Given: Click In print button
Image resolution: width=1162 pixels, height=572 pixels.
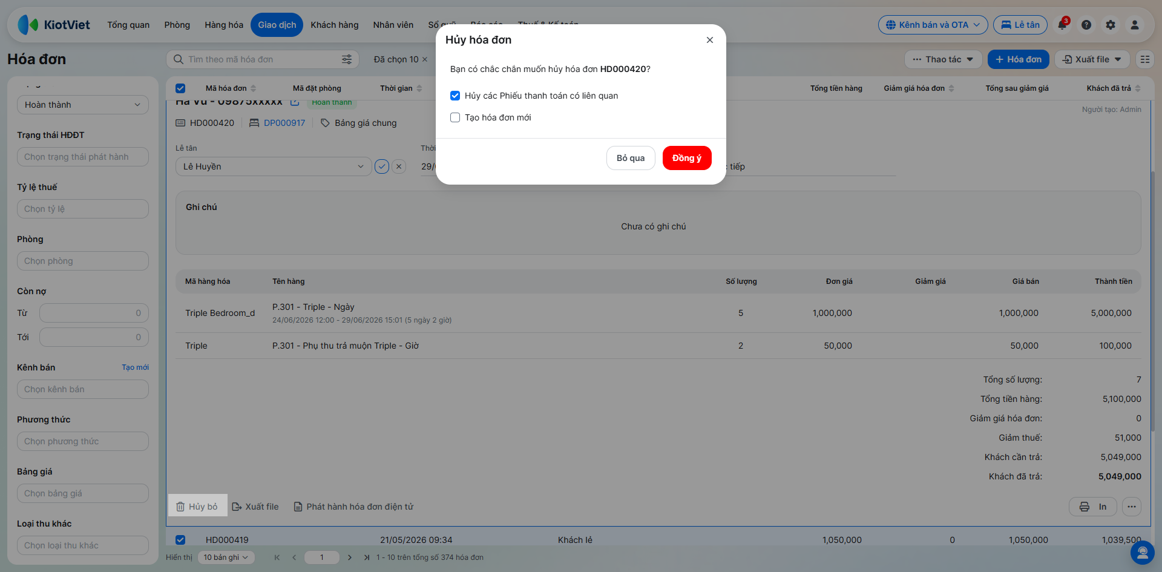Looking at the screenshot, I should coord(1093,507).
